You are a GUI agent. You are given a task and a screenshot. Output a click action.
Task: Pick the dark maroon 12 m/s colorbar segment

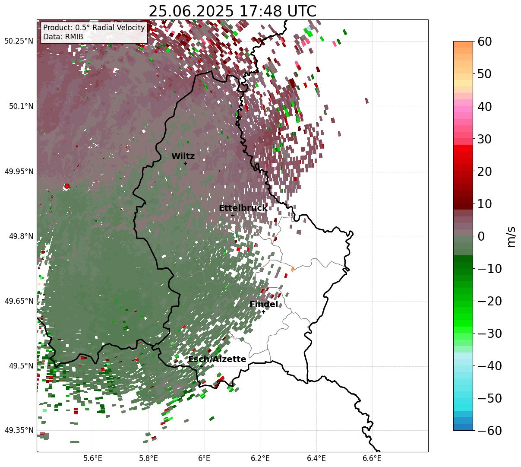pos(463,197)
